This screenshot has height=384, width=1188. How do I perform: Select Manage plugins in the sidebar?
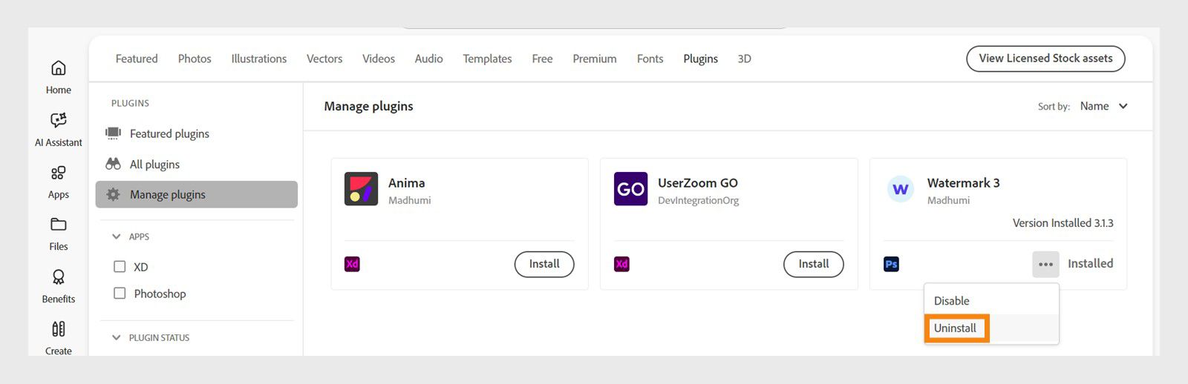click(197, 194)
